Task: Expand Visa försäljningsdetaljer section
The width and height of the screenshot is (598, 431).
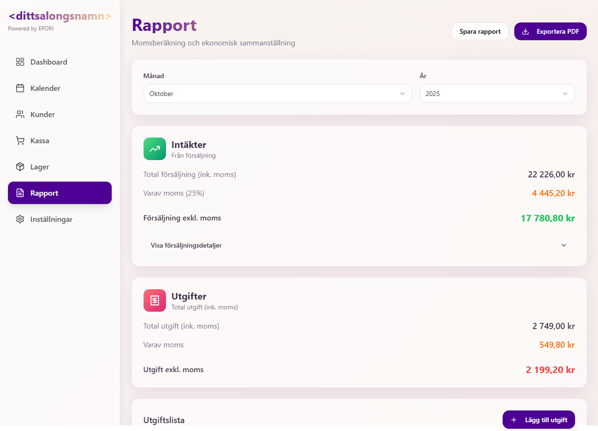Action: click(359, 245)
